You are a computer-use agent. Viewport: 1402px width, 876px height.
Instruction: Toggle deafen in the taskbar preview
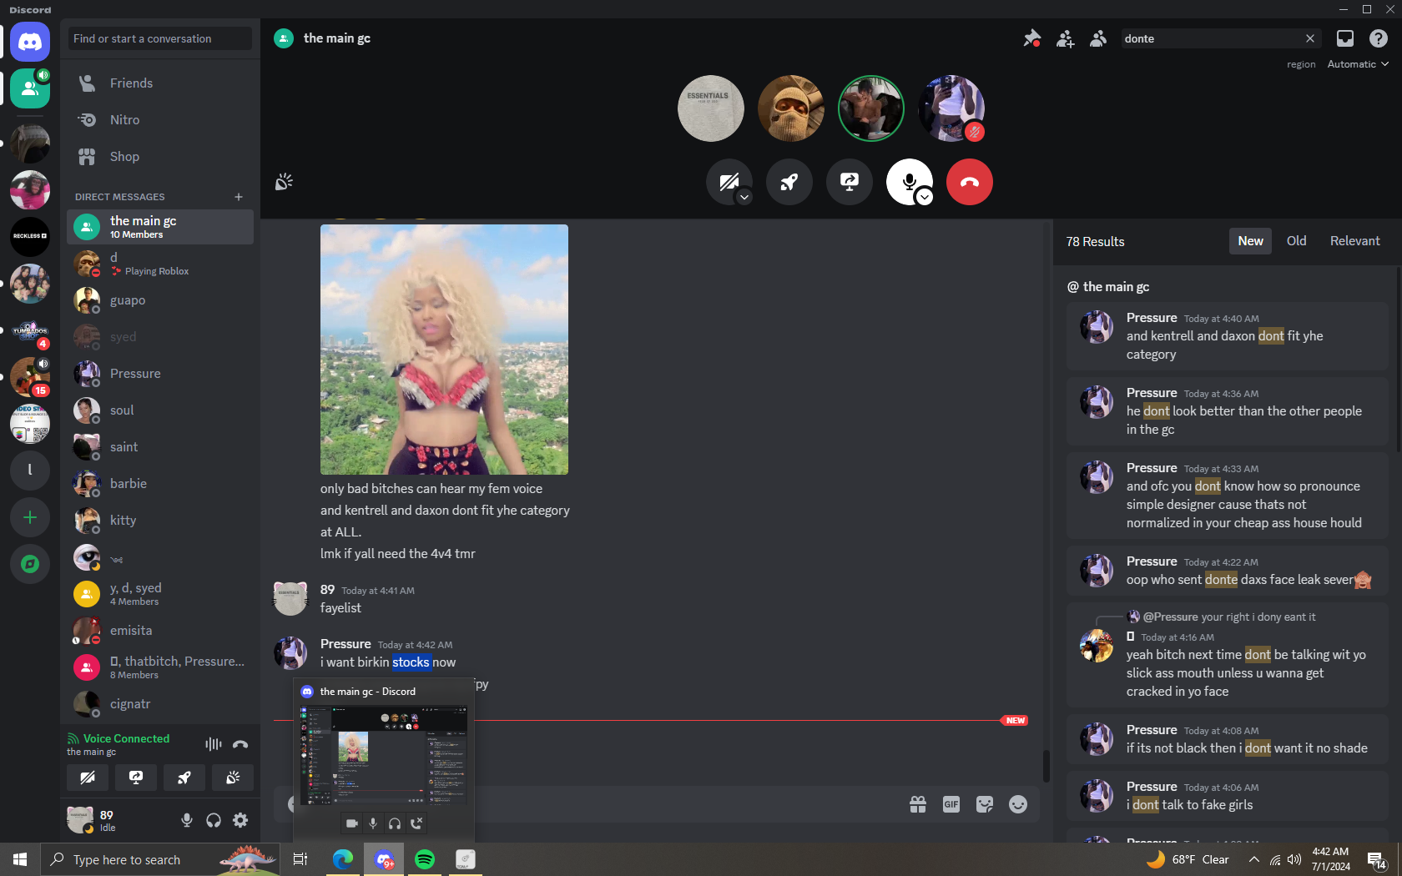pos(395,823)
